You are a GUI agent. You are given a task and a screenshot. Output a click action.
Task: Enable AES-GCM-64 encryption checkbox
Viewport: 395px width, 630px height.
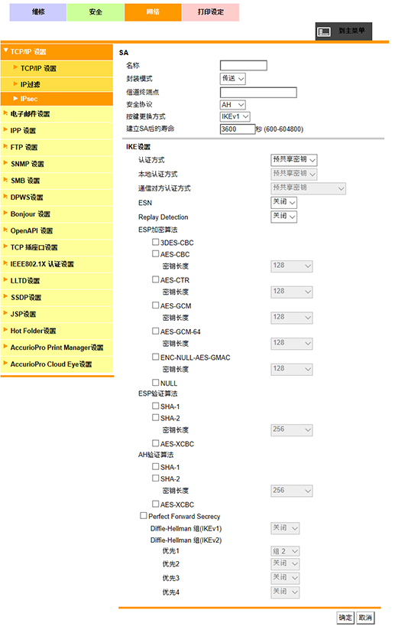coord(156,331)
